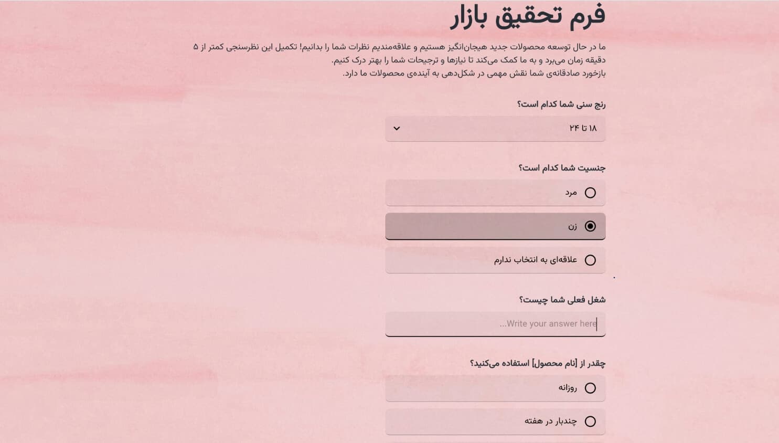
Task: Click the «جنسیت شما کدام است؟» question label
Action: coord(562,168)
